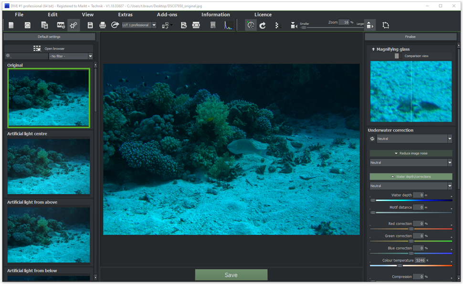Toggle the Water depth/corrections section
This screenshot has height=286, width=463.
(x=410, y=176)
